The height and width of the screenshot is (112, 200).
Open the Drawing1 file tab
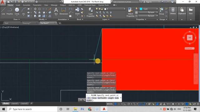coord(27,23)
